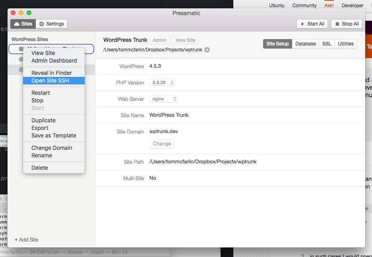Open the Sites section
The image size is (372, 257).
(23, 24)
